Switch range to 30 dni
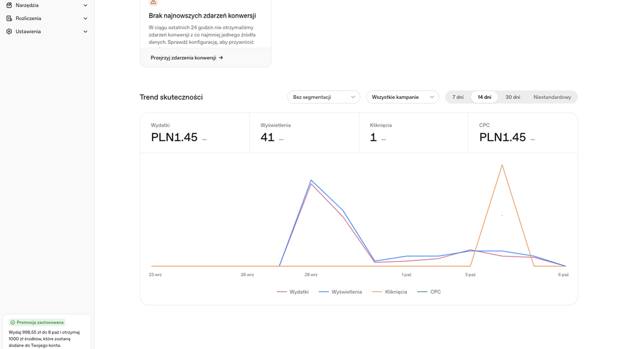 pyautogui.click(x=512, y=97)
